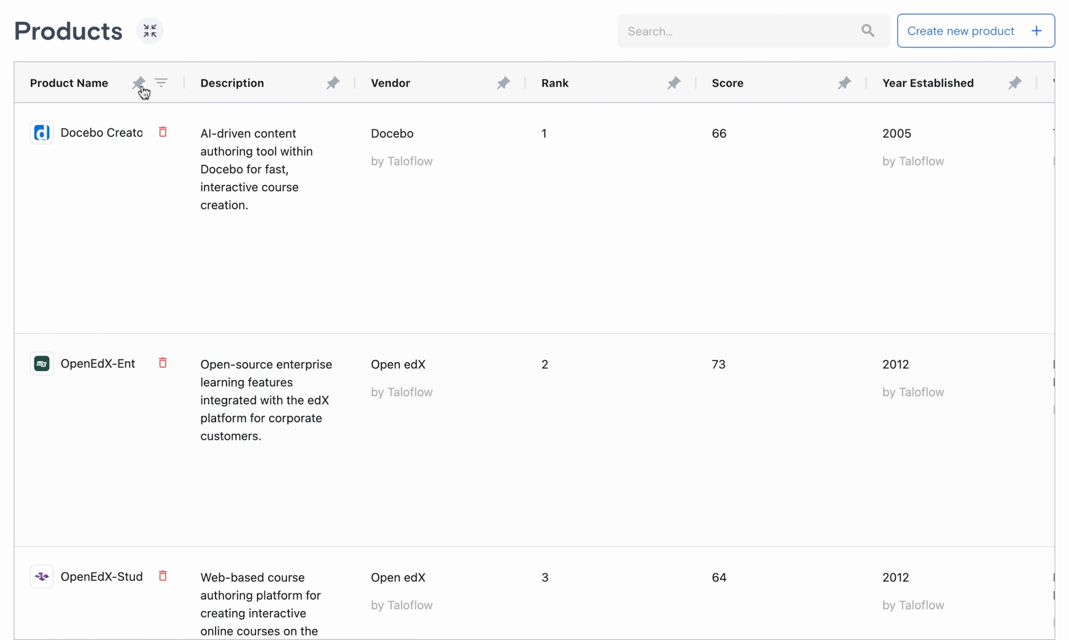Sort by the Score column header
This screenshot has width=1069, height=640.
point(727,83)
